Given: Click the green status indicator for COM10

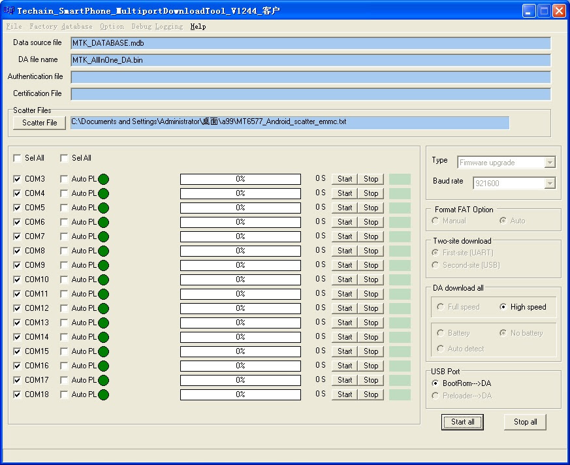Looking at the screenshot, I should point(104,280).
